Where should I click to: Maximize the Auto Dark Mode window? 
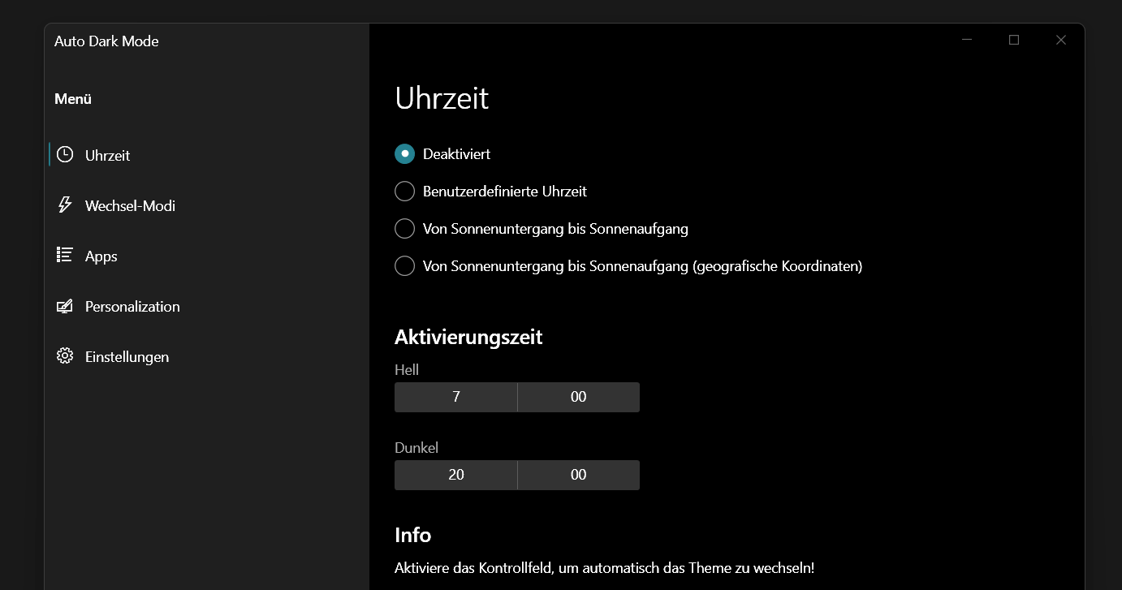pyautogui.click(x=1014, y=40)
